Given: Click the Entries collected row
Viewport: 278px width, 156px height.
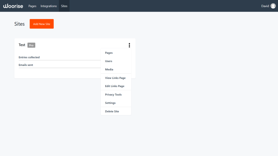Looking at the screenshot, I should (29, 57).
